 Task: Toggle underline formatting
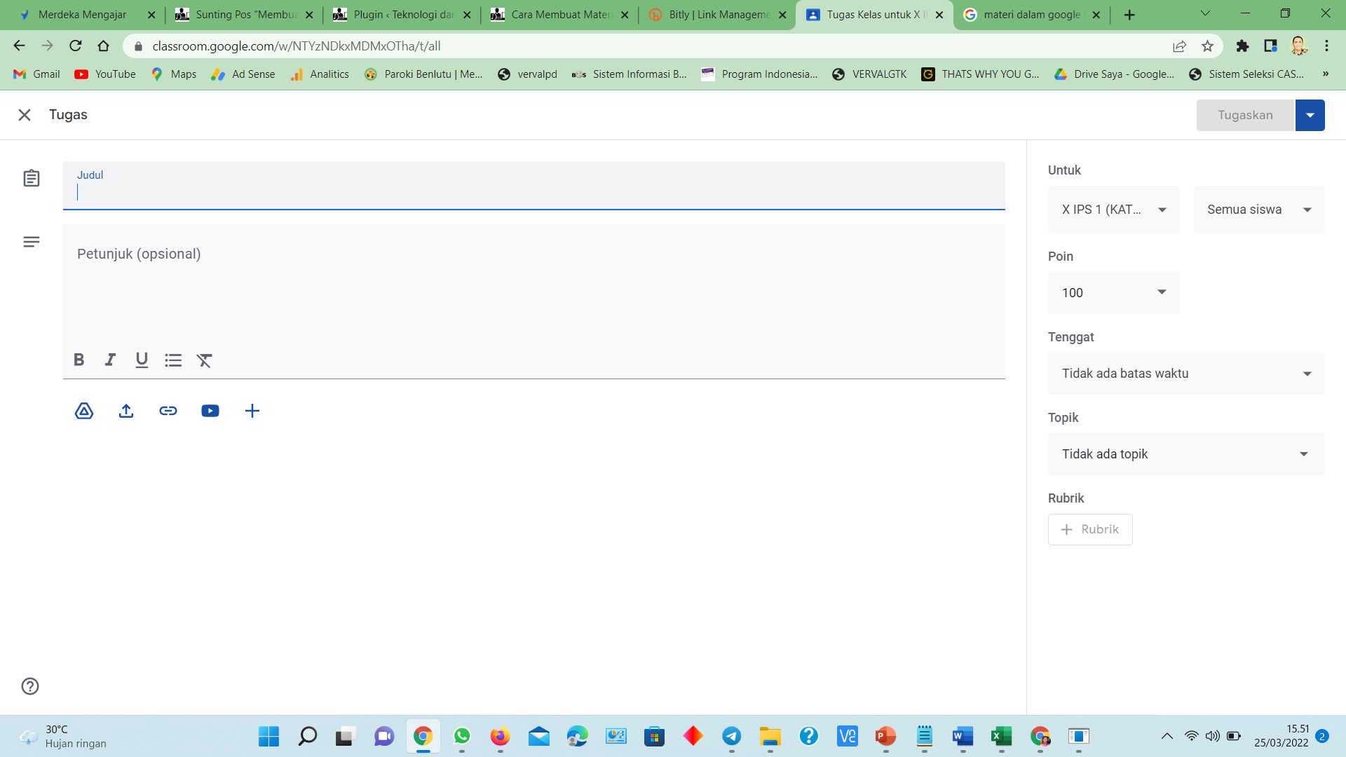(x=142, y=360)
